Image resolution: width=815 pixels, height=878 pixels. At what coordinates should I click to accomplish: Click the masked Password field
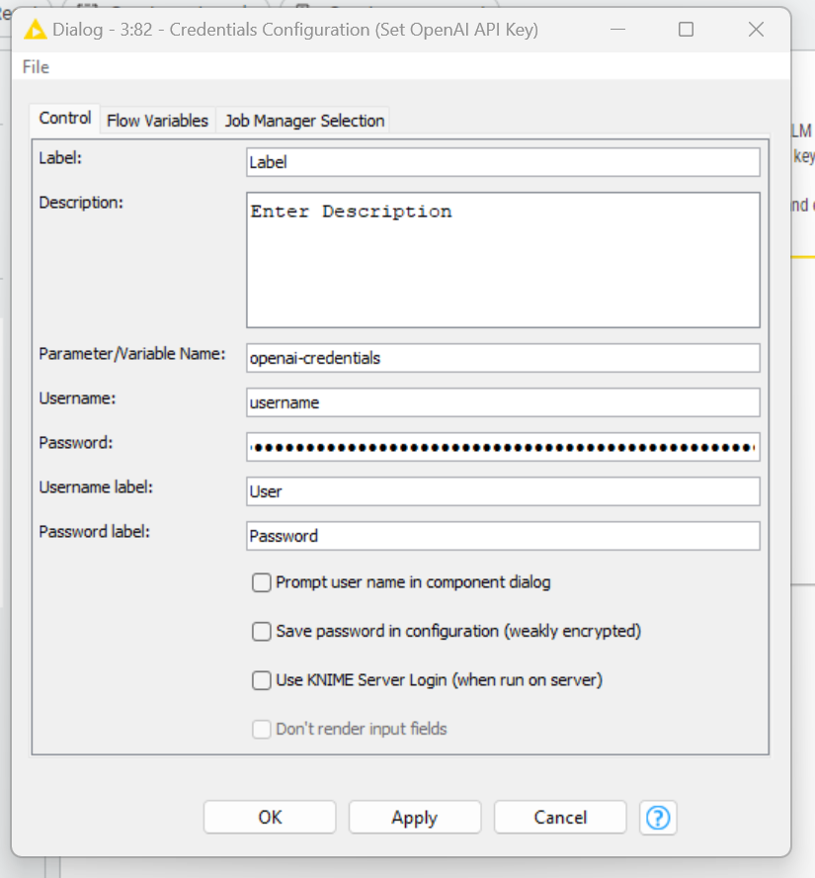503,447
